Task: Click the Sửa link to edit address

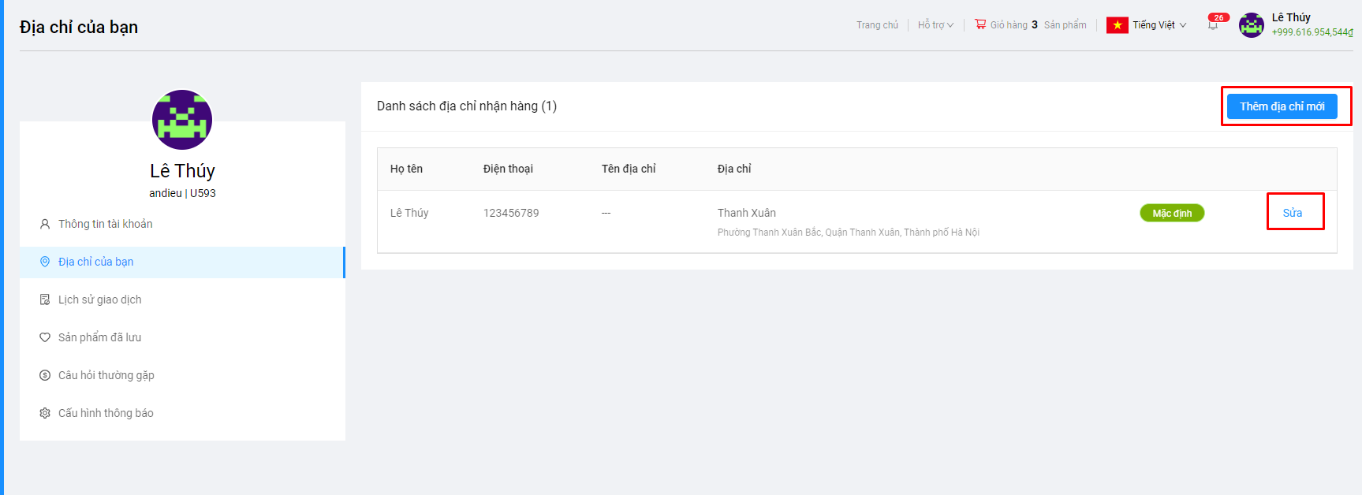Action: (x=1292, y=213)
